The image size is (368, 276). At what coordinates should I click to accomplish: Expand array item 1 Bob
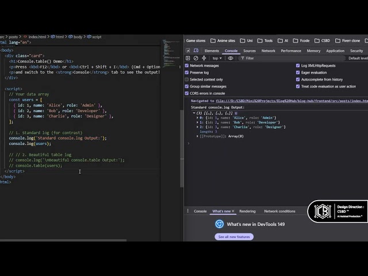point(197,122)
